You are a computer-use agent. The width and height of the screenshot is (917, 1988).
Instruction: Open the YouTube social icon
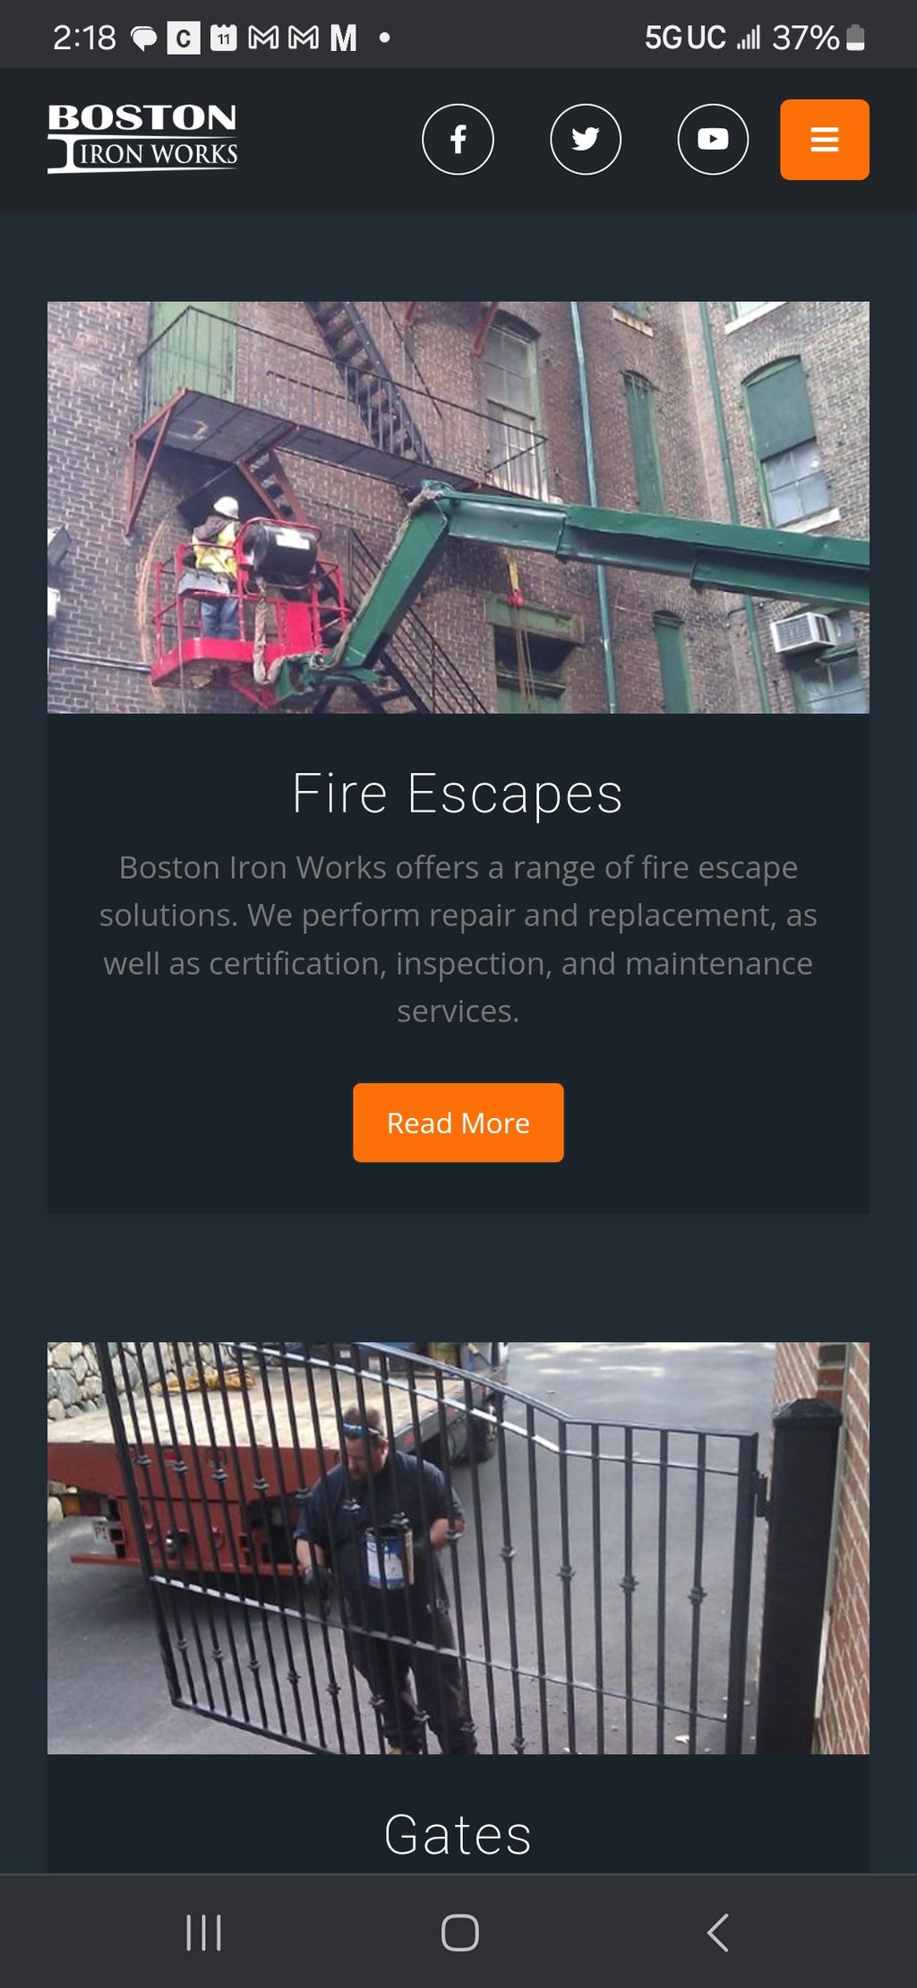pyautogui.click(x=713, y=139)
